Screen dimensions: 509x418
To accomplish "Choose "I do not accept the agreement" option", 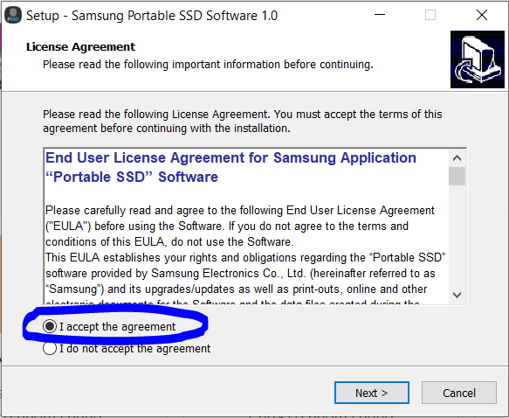I will (x=50, y=348).
